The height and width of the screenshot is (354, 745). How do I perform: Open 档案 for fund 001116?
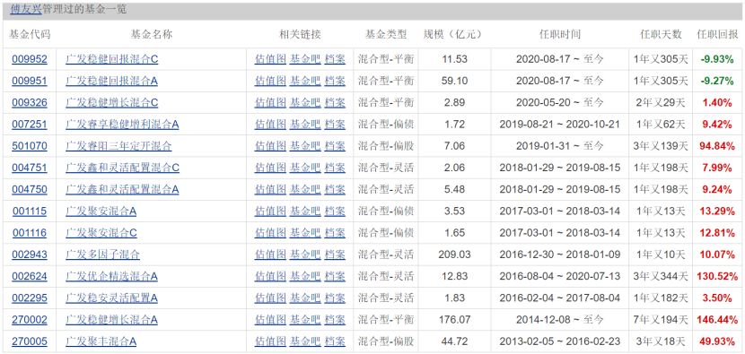(335, 233)
